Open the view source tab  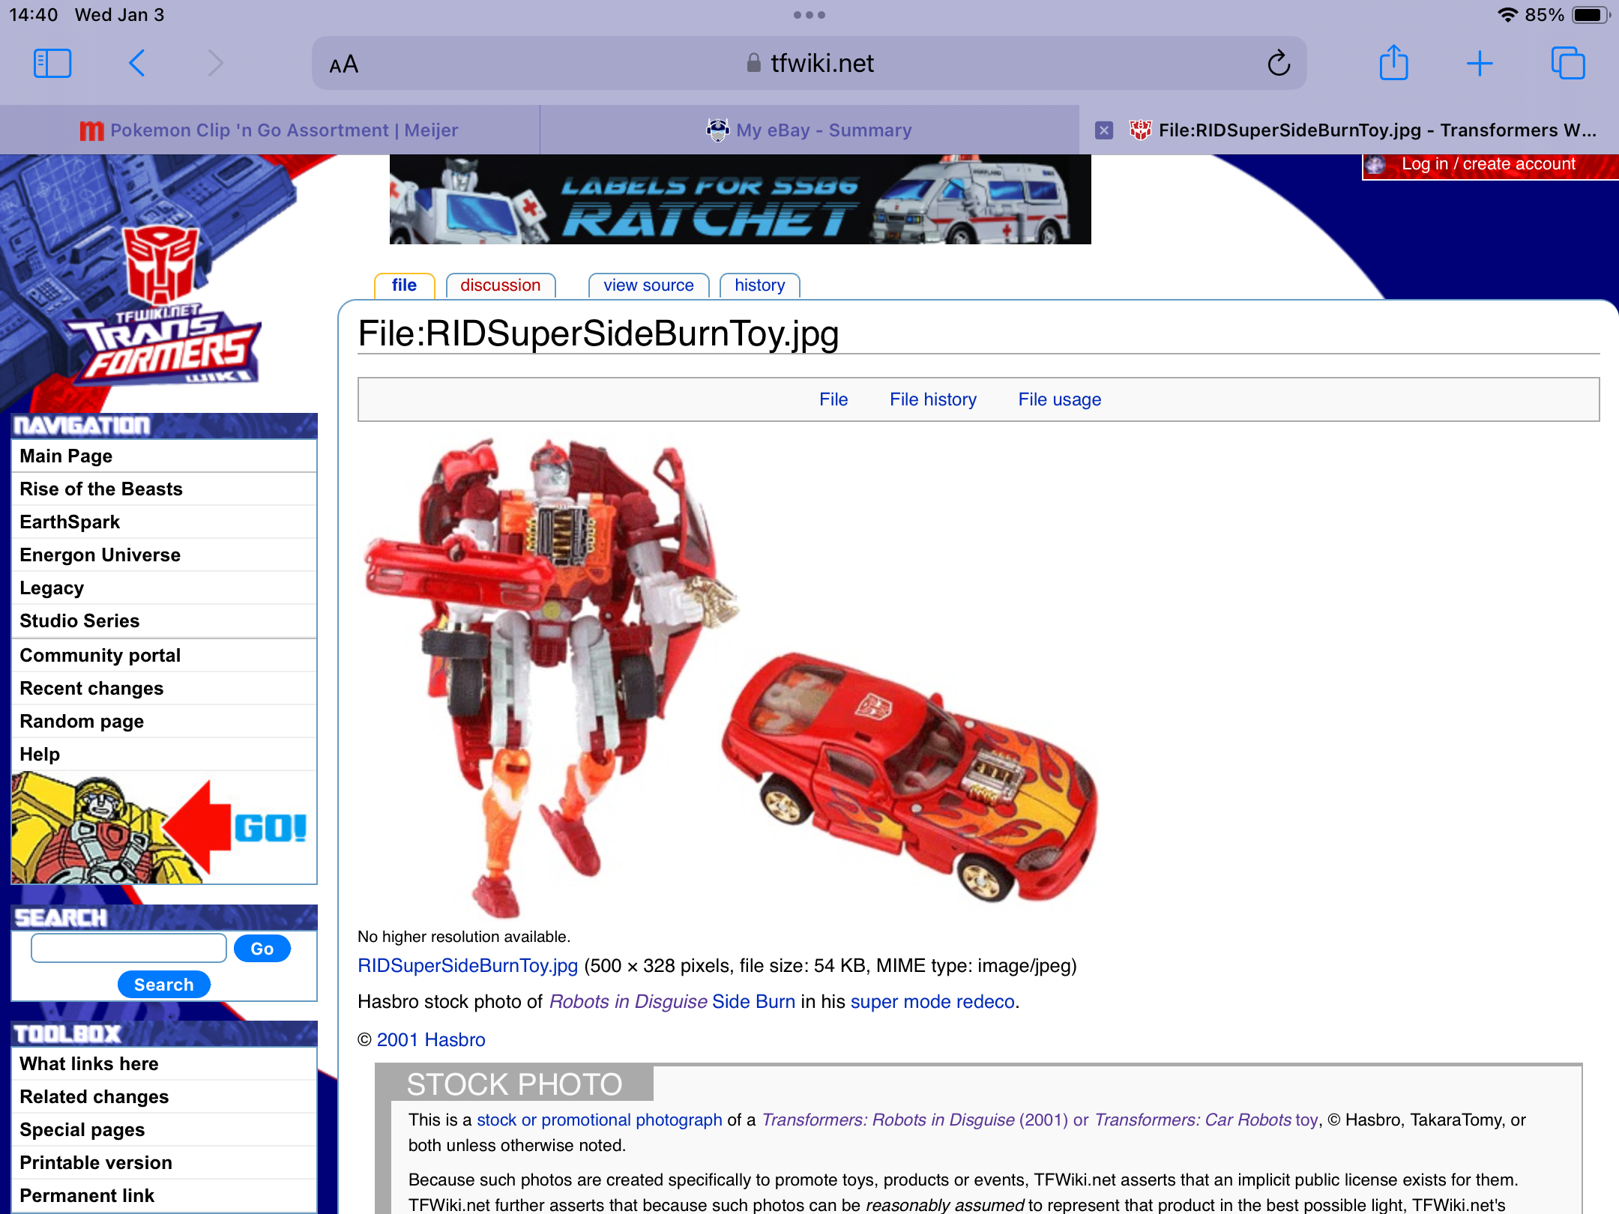[x=648, y=286]
